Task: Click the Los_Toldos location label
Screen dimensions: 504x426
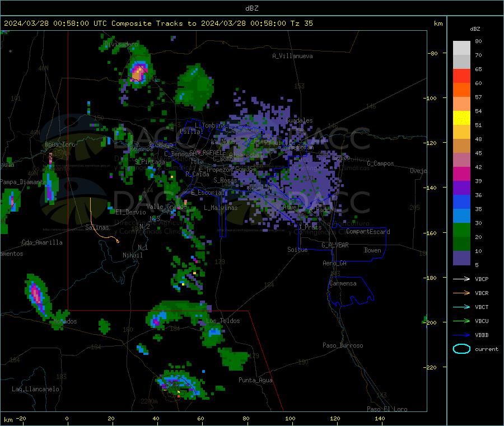Action: [223, 321]
